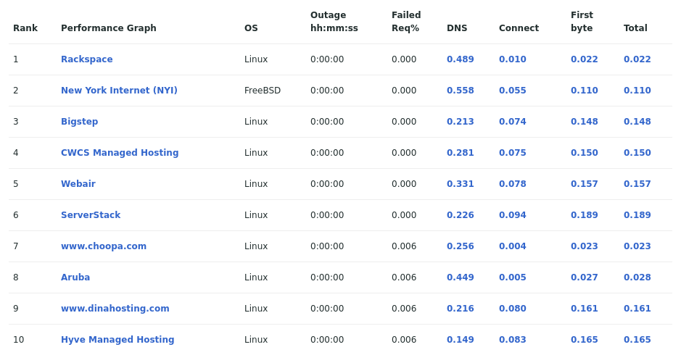This screenshot has width=681, height=355.
Task: Click Webair DNS value 0.331
Action: point(461,183)
